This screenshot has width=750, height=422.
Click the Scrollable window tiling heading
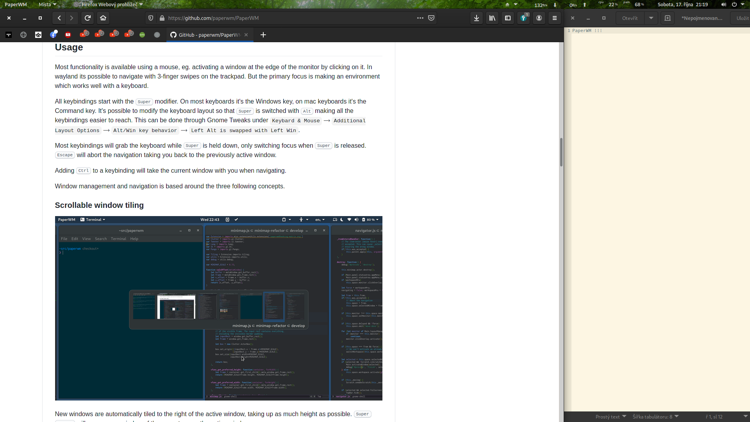tap(99, 205)
